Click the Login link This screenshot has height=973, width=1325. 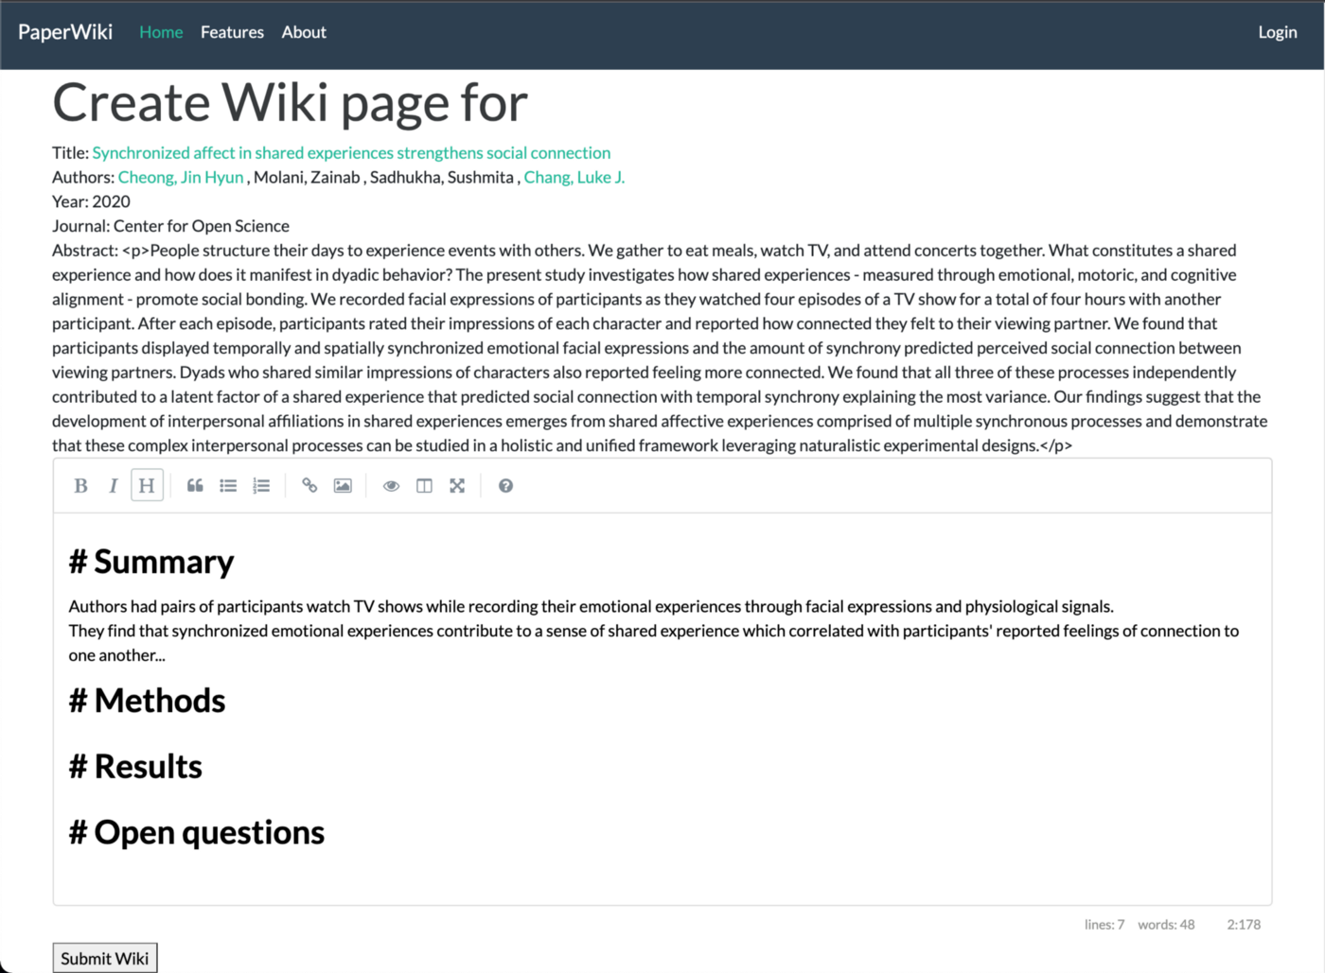coord(1278,32)
